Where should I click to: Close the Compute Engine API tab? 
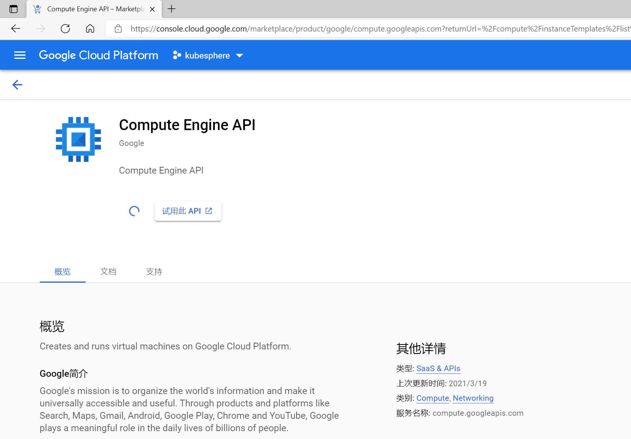tap(152, 9)
